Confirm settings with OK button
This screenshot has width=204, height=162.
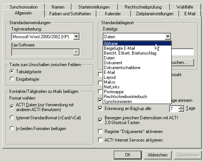pyautogui.click(x=128, y=155)
